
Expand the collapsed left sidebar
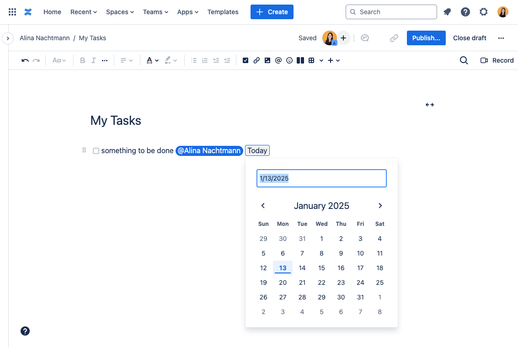pyautogui.click(x=7, y=38)
